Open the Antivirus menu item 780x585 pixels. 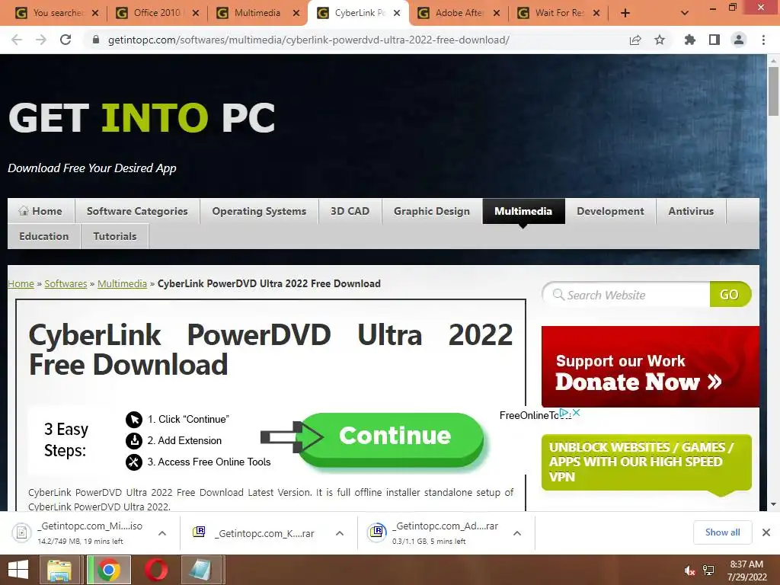(x=691, y=211)
